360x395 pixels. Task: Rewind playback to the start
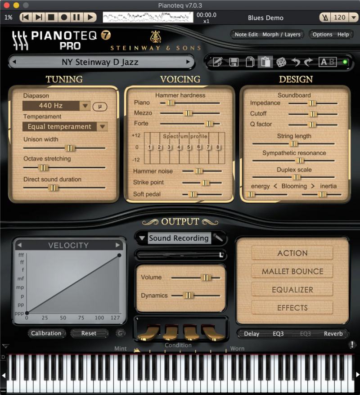(26, 18)
